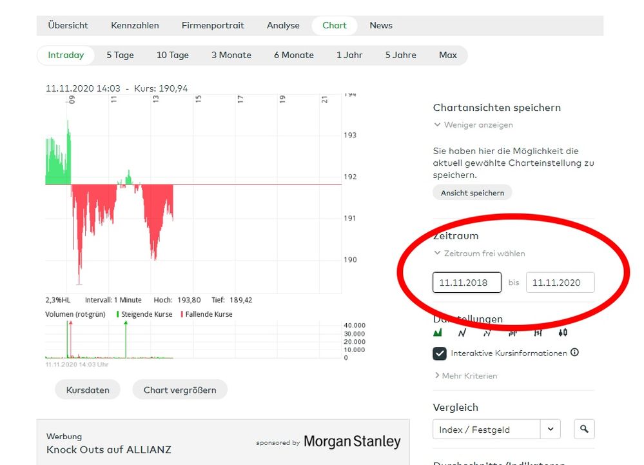Select the candlestick chart icon
644x465 pixels.
click(563, 333)
